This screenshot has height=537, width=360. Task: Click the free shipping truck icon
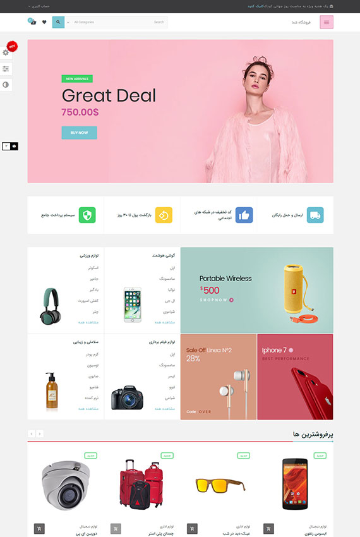pos(315,215)
